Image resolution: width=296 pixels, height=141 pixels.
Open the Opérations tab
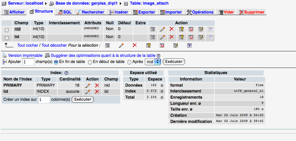pos(200,12)
